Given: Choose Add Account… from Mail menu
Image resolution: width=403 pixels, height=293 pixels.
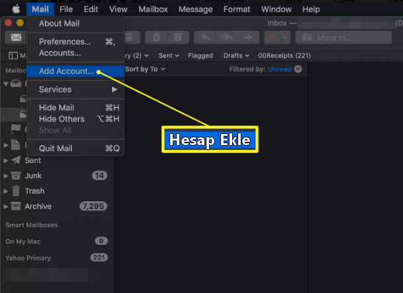Looking at the screenshot, I should click(x=66, y=71).
